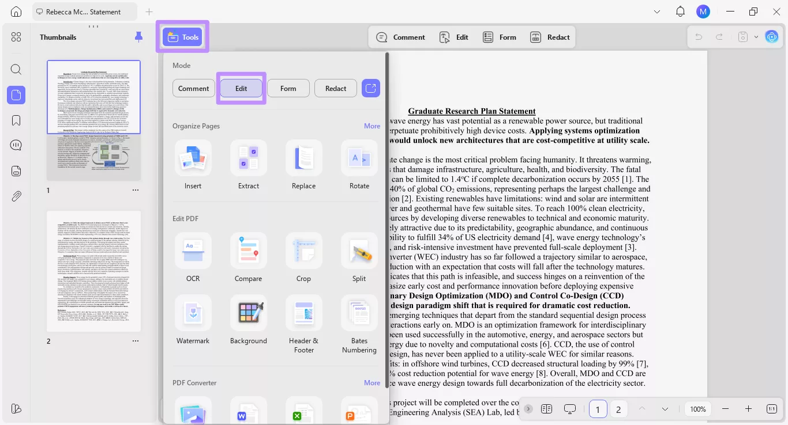The height and width of the screenshot is (425, 788).
Task: Open the Bates Numbering tool
Action: (x=359, y=324)
